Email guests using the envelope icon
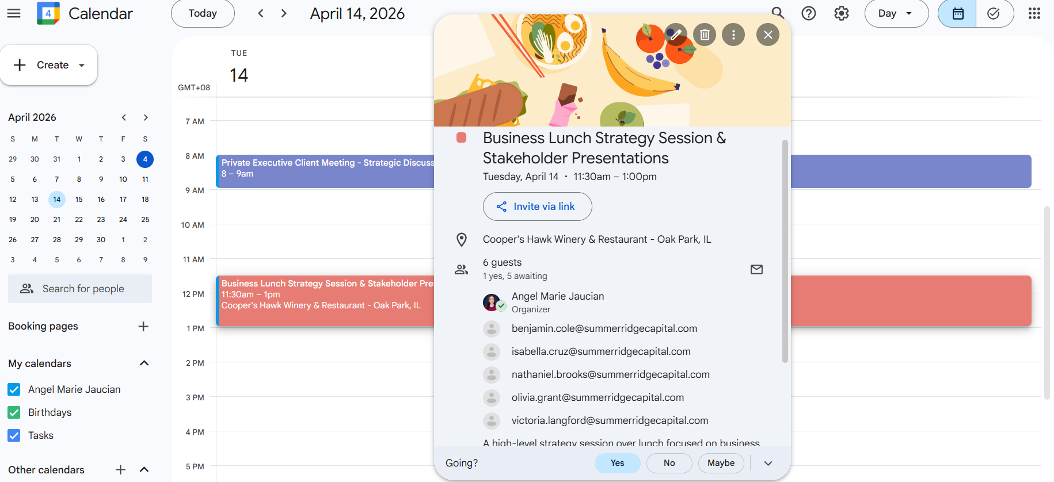 pyautogui.click(x=756, y=269)
